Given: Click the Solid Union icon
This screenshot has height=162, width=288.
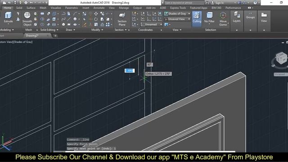Looking at the screenshot, I should tap(42, 13).
